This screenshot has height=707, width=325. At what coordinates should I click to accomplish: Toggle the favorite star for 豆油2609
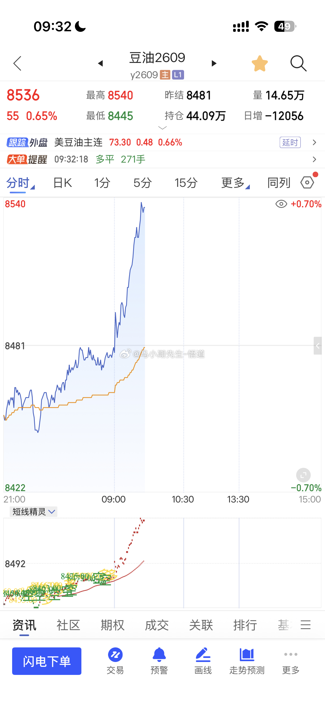point(260,63)
